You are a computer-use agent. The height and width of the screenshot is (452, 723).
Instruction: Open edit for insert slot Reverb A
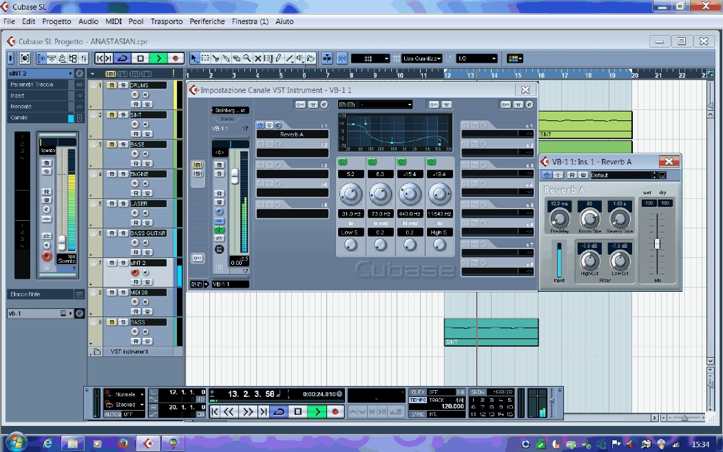pos(278,125)
